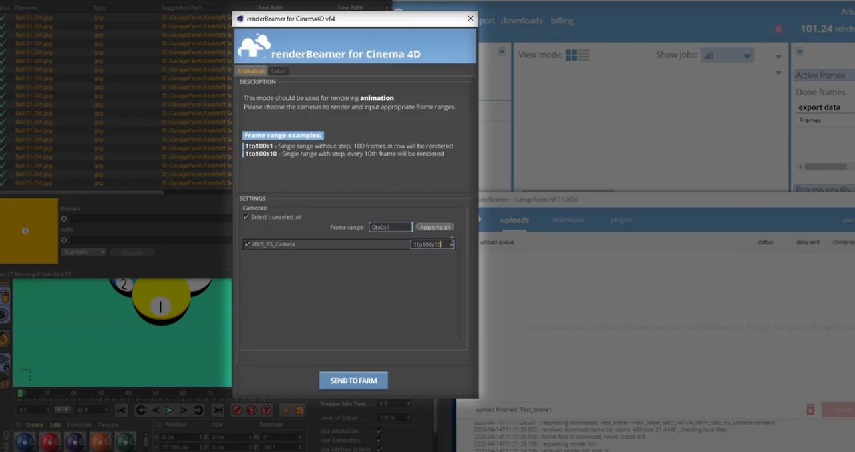
Task: Click rBc0_RS_Camera frame range field
Action: coord(432,244)
